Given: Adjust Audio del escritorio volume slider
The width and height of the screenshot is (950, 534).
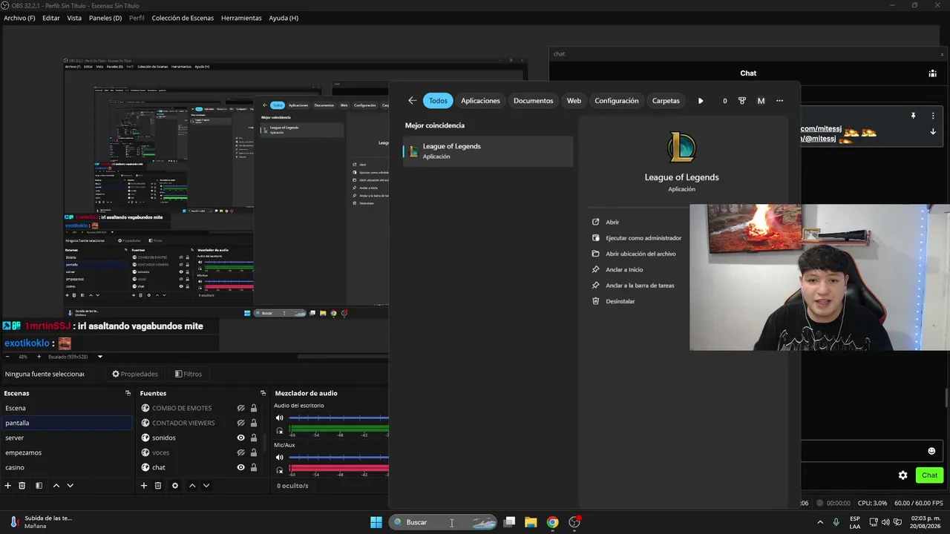Looking at the screenshot, I should pos(338,418).
